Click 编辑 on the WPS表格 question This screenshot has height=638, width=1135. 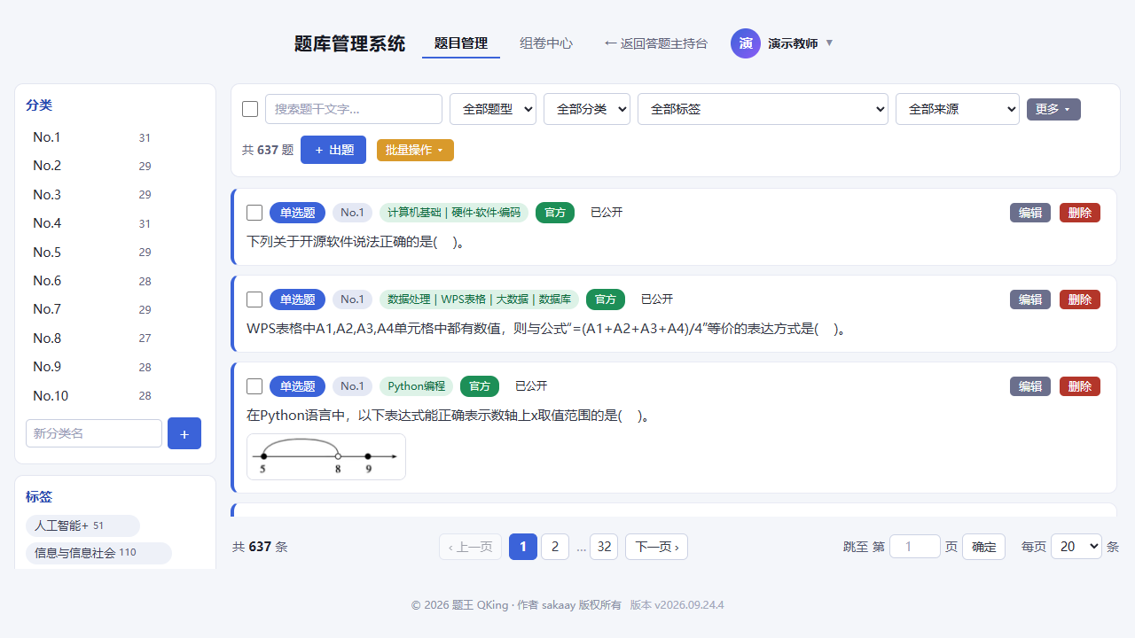1030,300
